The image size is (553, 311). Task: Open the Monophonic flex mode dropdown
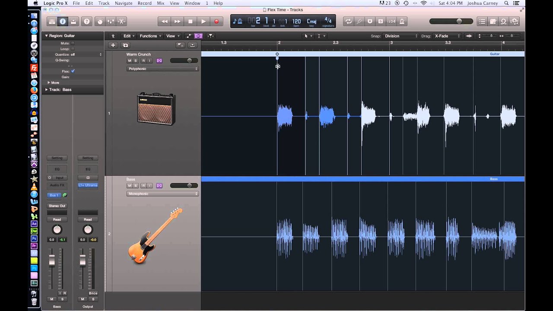(x=162, y=194)
